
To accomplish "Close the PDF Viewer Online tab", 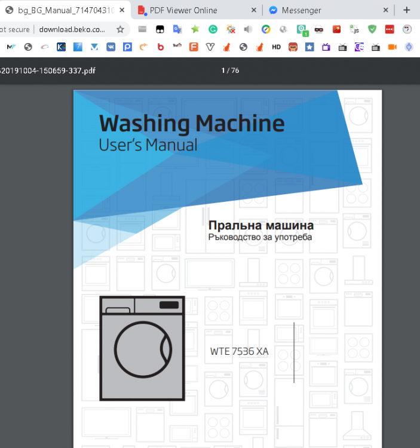I will pyautogui.click(x=254, y=10).
